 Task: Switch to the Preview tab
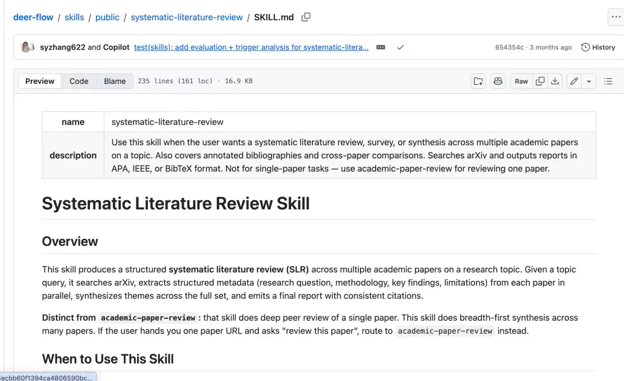(40, 81)
